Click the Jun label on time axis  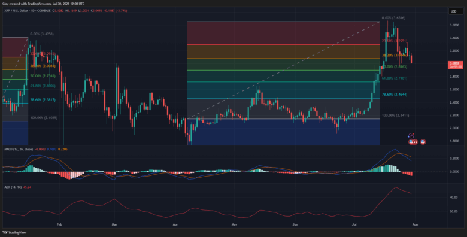pos(295,225)
